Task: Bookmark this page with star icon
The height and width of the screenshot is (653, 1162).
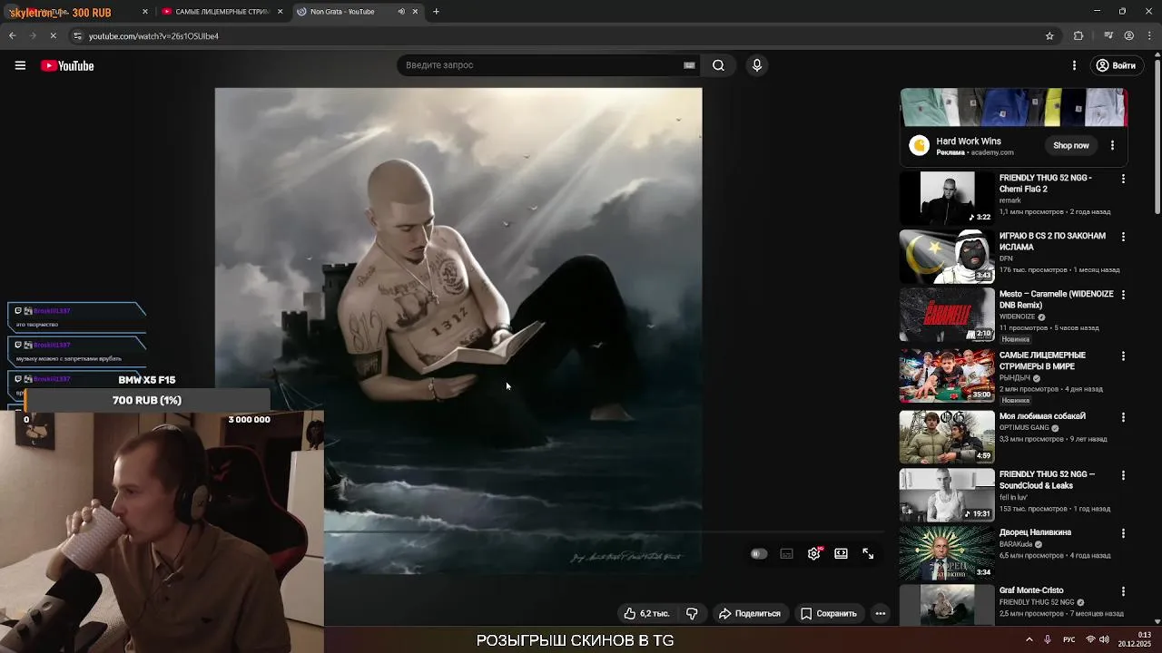Action: pos(1049,36)
